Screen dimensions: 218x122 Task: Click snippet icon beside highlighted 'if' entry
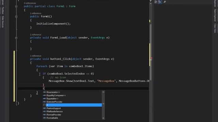click(x=44, y=105)
